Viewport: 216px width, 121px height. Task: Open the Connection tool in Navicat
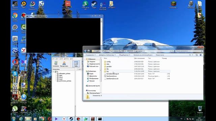[56, 64]
